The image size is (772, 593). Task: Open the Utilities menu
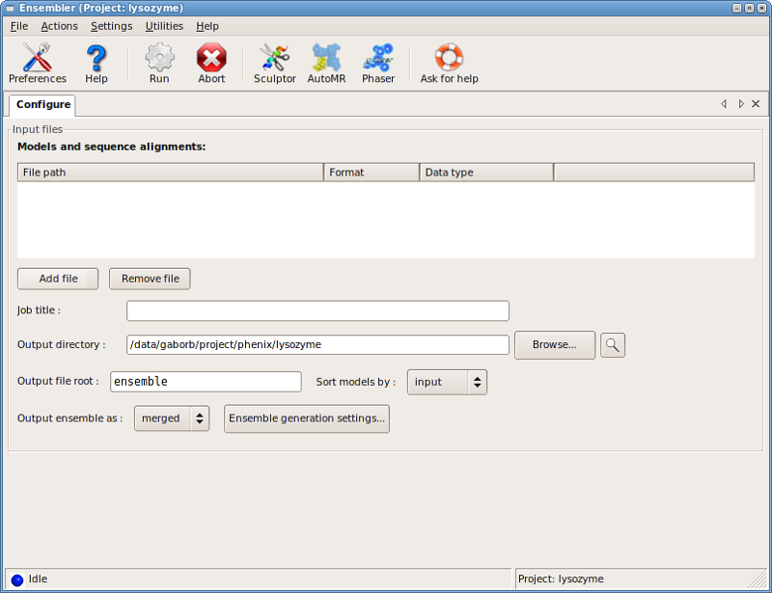point(163,26)
